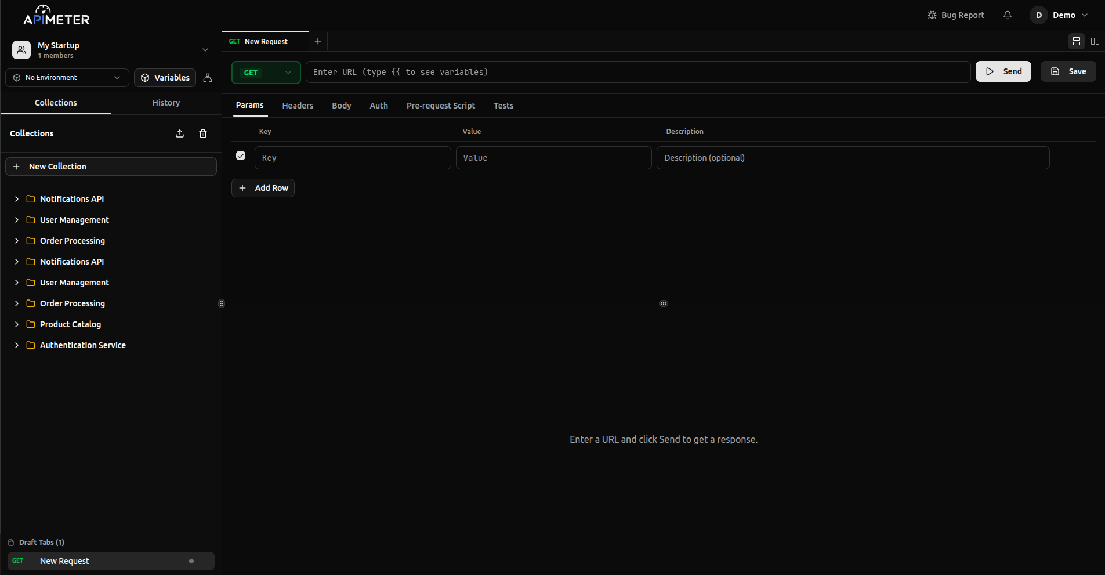Click into the Enter URL field
The width and height of the screenshot is (1105, 575).
coord(637,72)
